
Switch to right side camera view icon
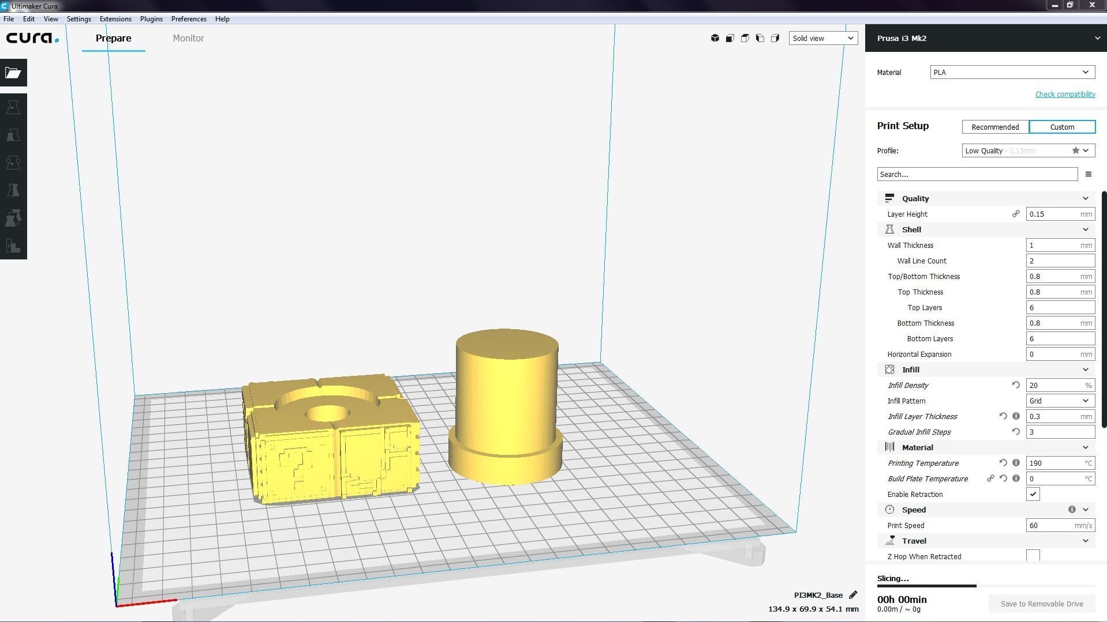pos(775,38)
